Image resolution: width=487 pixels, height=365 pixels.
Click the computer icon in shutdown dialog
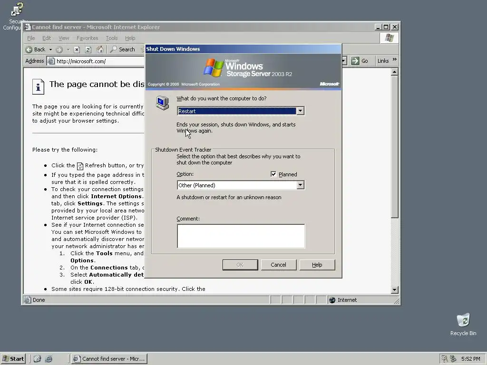click(x=162, y=103)
